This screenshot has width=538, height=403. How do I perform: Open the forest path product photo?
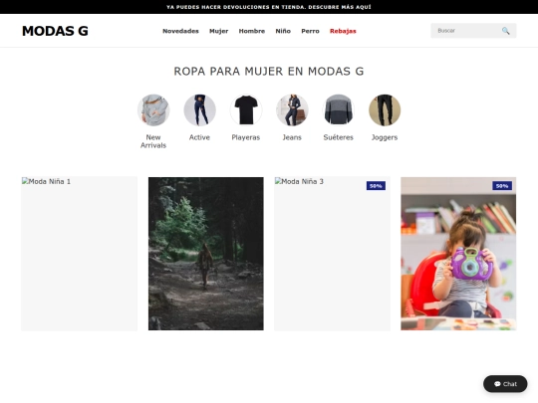pos(206,254)
